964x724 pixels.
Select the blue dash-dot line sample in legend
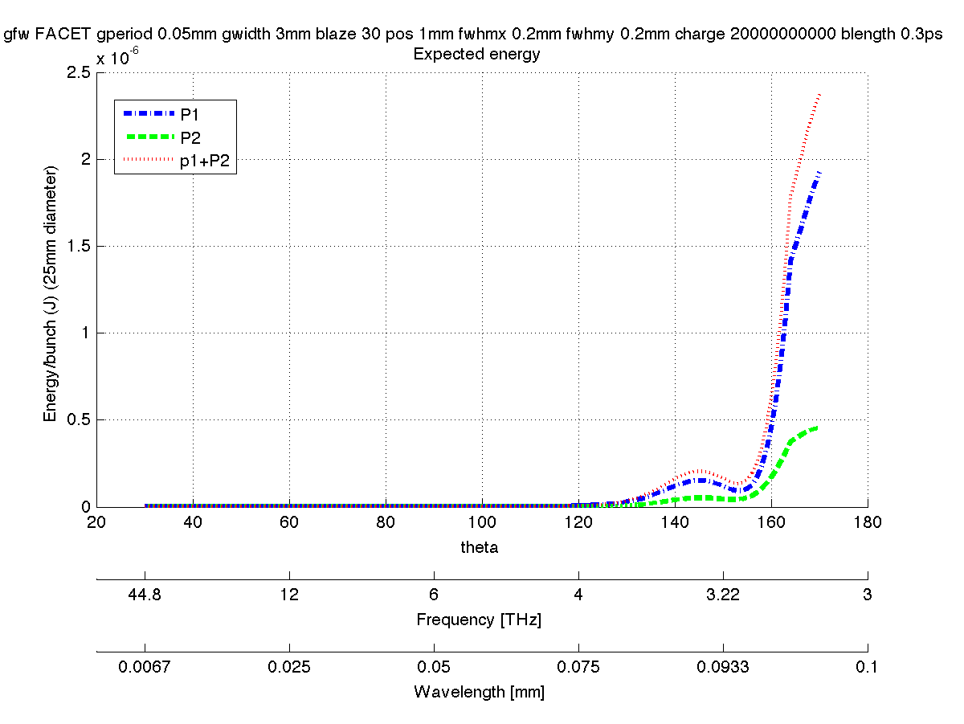click(149, 114)
